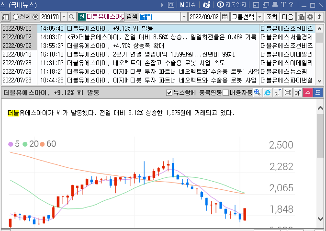326x231 pixels.
Task: Click stock code field 299170
Action: (x=50, y=17)
